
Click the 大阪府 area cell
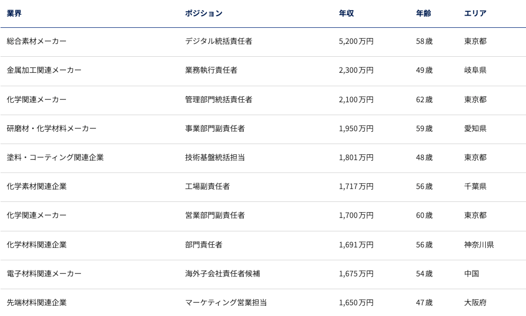(475, 303)
